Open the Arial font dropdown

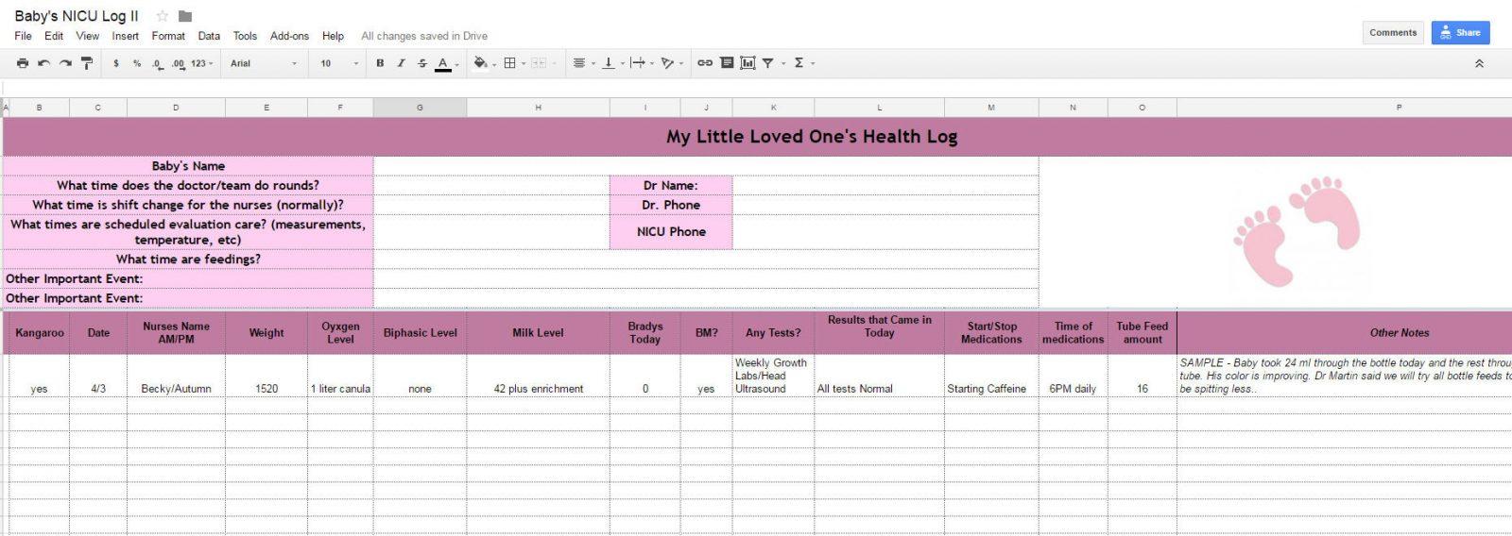264,63
